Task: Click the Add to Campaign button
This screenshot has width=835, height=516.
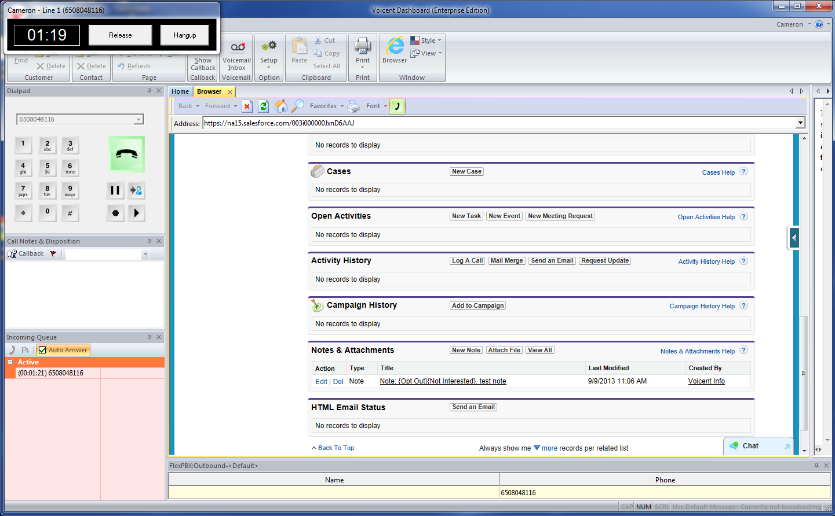Action: pos(478,305)
